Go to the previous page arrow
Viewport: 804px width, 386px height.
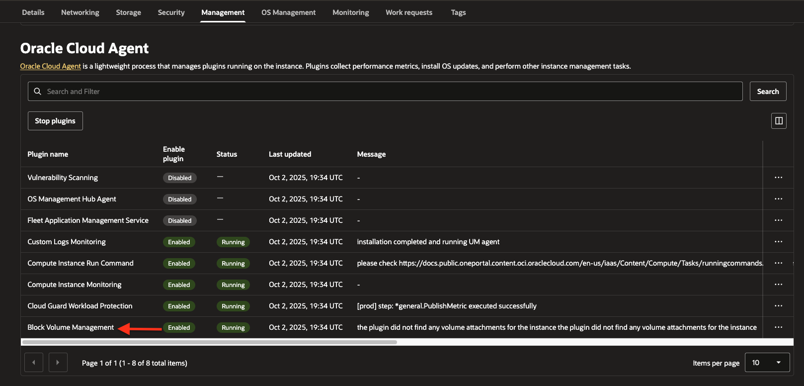(34, 363)
